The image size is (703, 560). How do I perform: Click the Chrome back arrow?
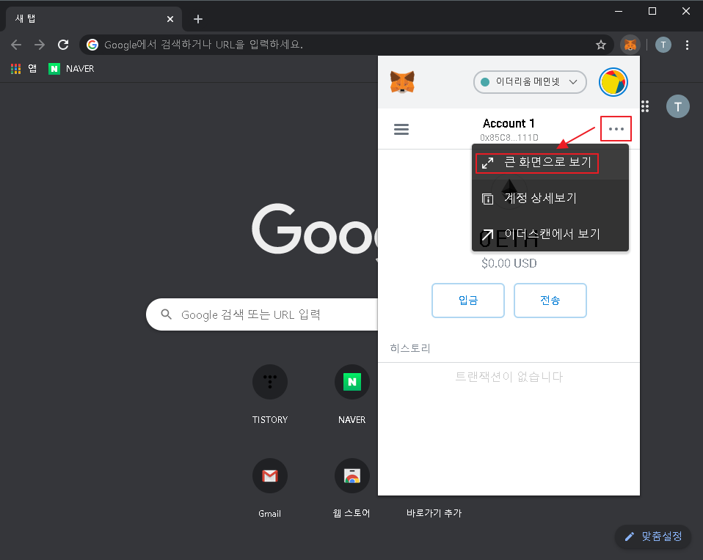click(x=16, y=45)
